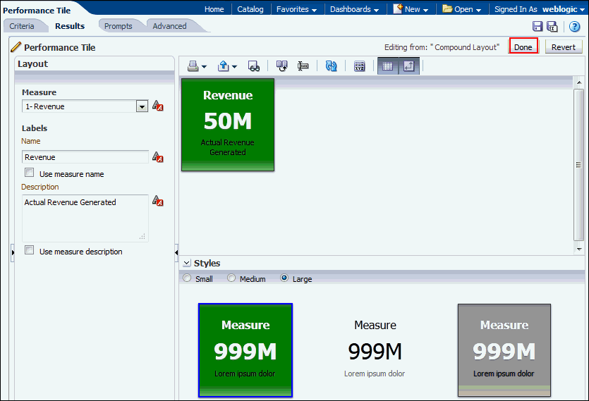Screen dimensions: 589x401
Task: Switch to the Criteria tab
Action: pos(22,26)
